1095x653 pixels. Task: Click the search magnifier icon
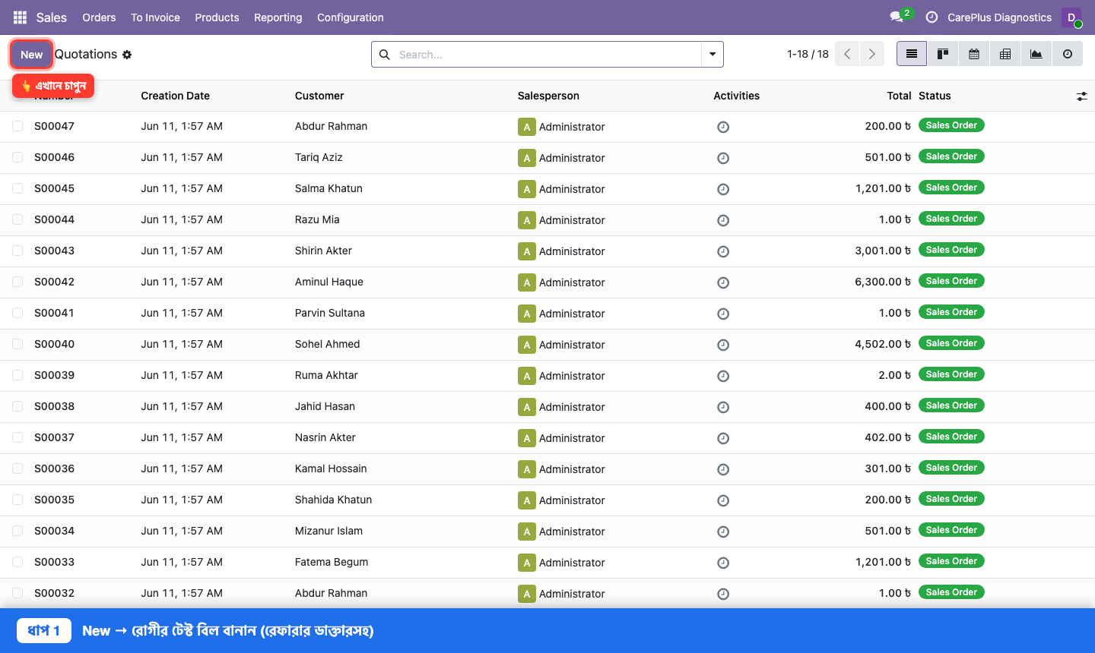tap(385, 55)
